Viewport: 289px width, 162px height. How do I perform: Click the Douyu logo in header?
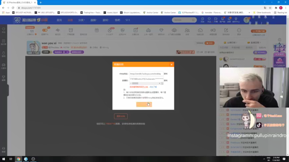click(42, 20)
